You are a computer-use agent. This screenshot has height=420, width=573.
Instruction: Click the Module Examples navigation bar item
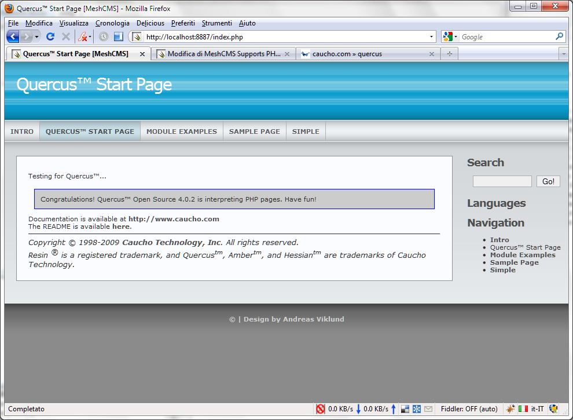point(182,132)
